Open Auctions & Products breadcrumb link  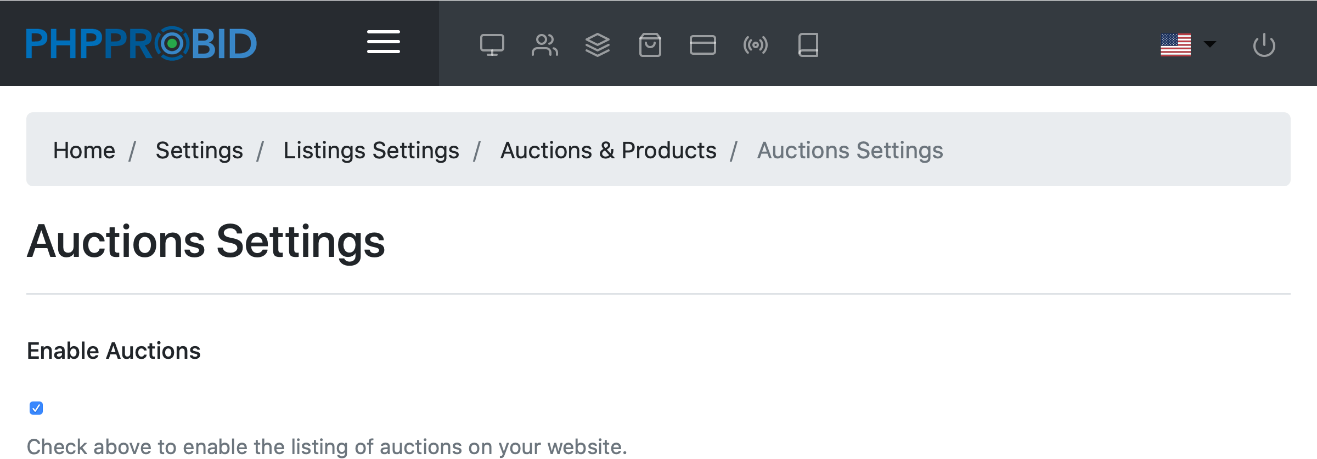pos(608,150)
